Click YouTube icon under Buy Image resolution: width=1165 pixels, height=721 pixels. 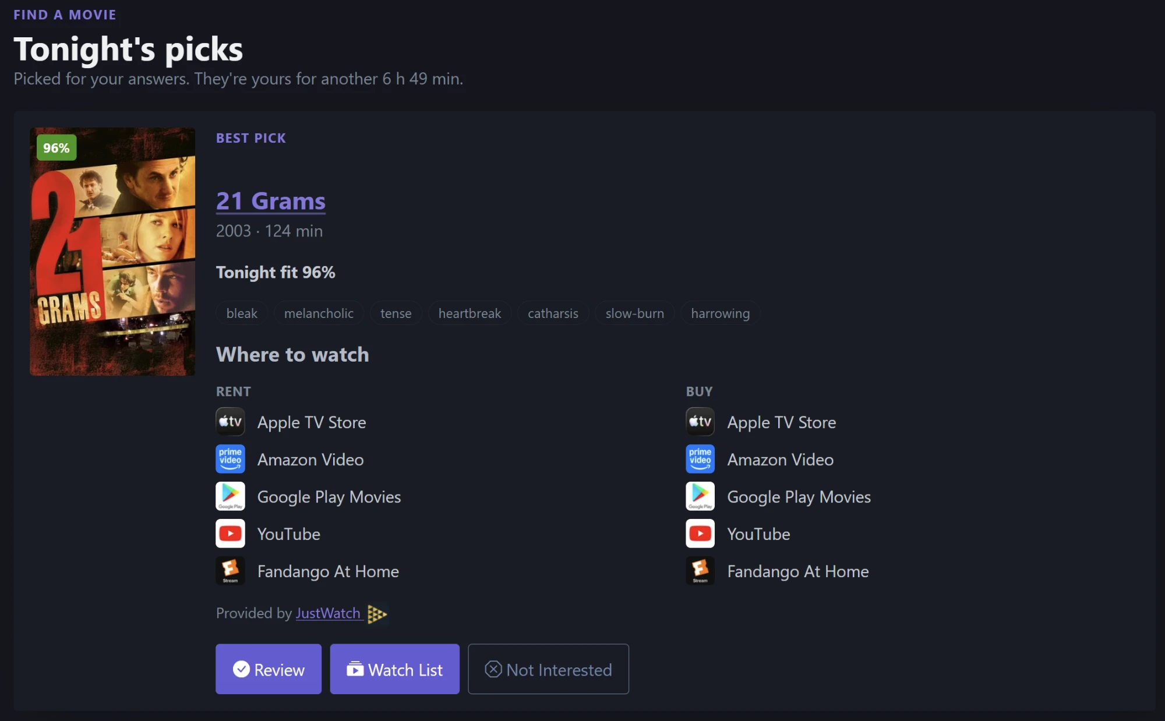(x=700, y=533)
